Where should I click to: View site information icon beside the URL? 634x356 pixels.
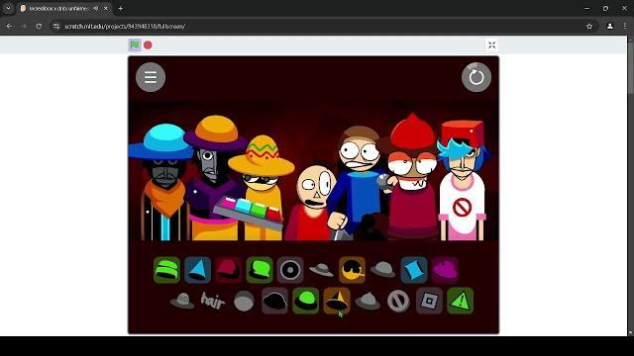[x=56, y=27]
